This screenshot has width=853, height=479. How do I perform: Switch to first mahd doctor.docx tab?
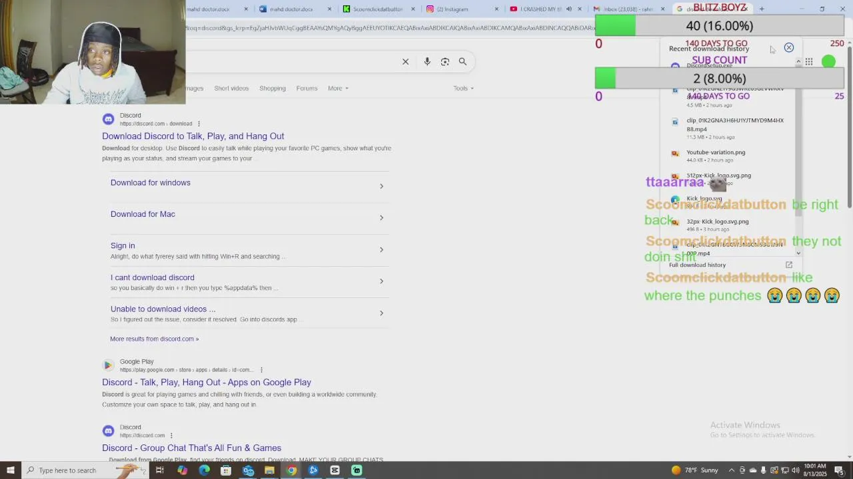click(208, 9)
